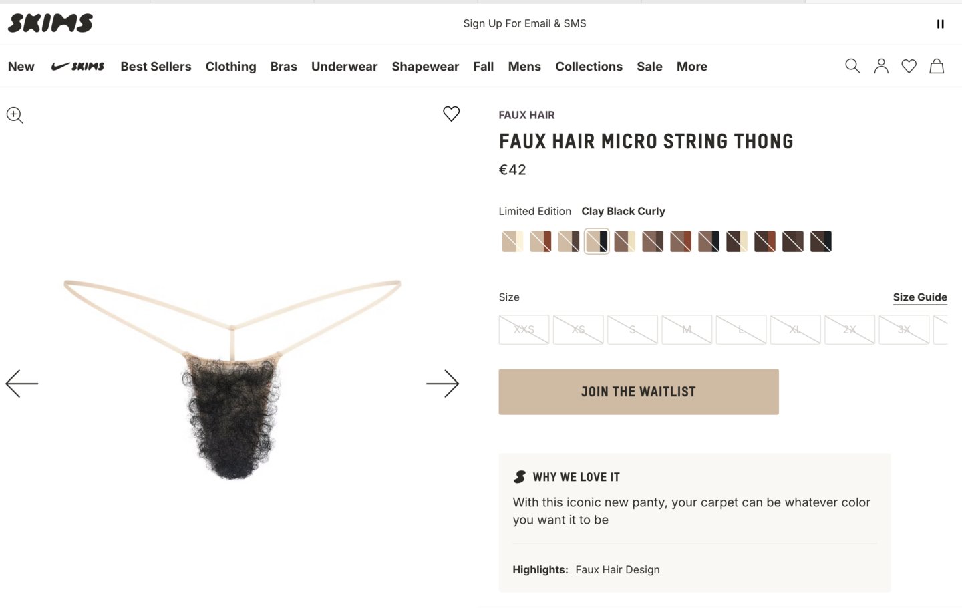This screenshot has height=610, width=962.
Task: Open the wishlist heart in header
Action: pos(909,66)
